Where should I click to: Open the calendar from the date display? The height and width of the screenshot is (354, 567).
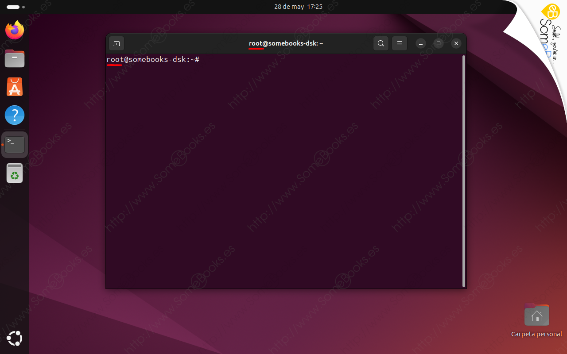[298, 7]
